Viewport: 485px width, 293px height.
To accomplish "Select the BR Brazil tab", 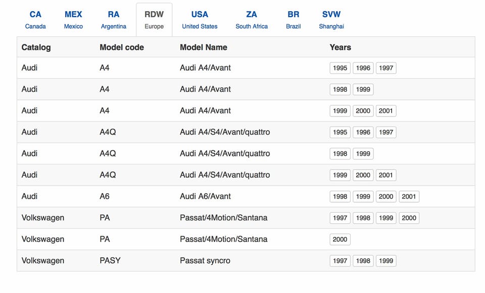I will click(293, 20).
